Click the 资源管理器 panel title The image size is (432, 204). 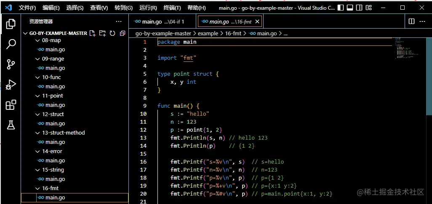tap(41, 21)
